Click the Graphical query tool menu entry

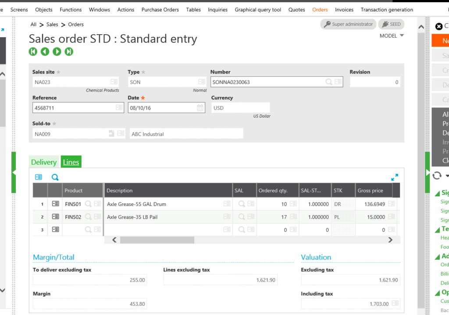tap(258, 9)
